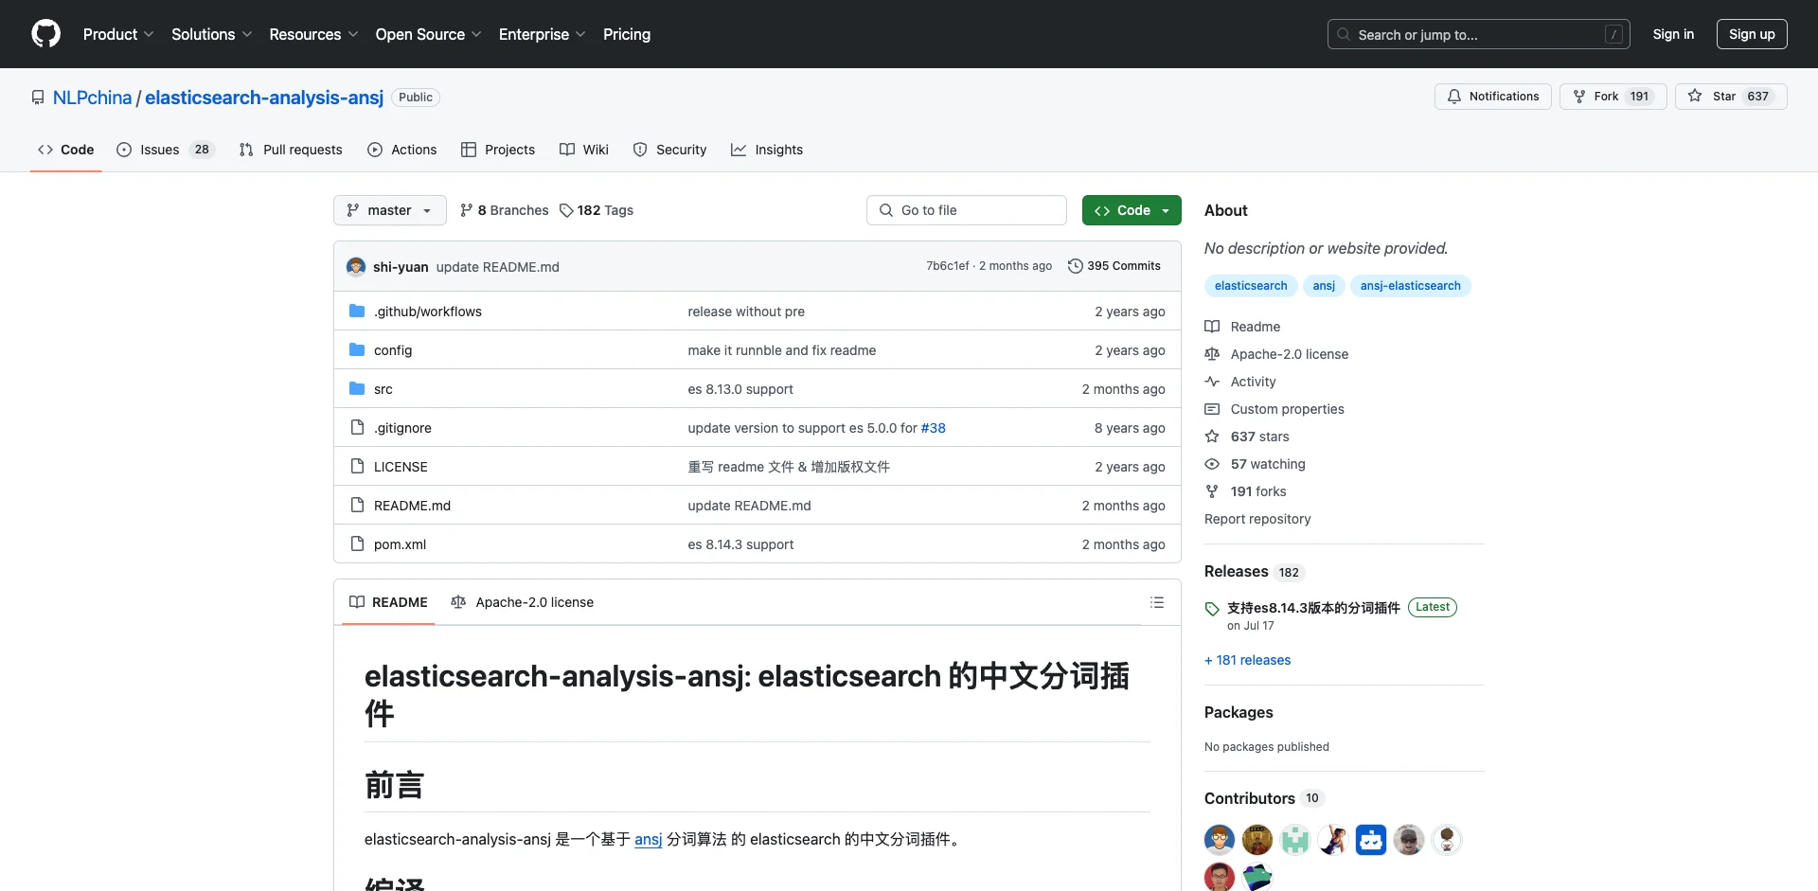Open the elasticsearch-analysis-ansj repository link
1818x891 pixels.
(264, 98)
